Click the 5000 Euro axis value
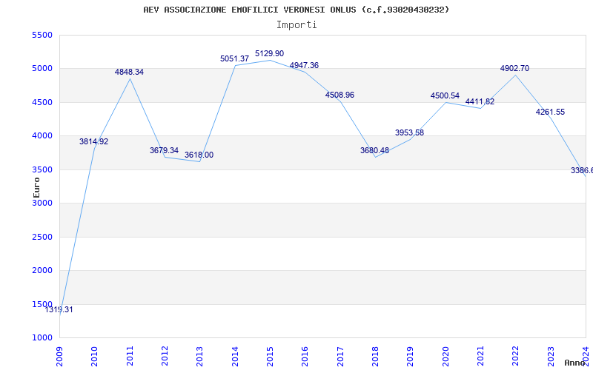Screen dimensions: 593x370 tap(42, 69)
